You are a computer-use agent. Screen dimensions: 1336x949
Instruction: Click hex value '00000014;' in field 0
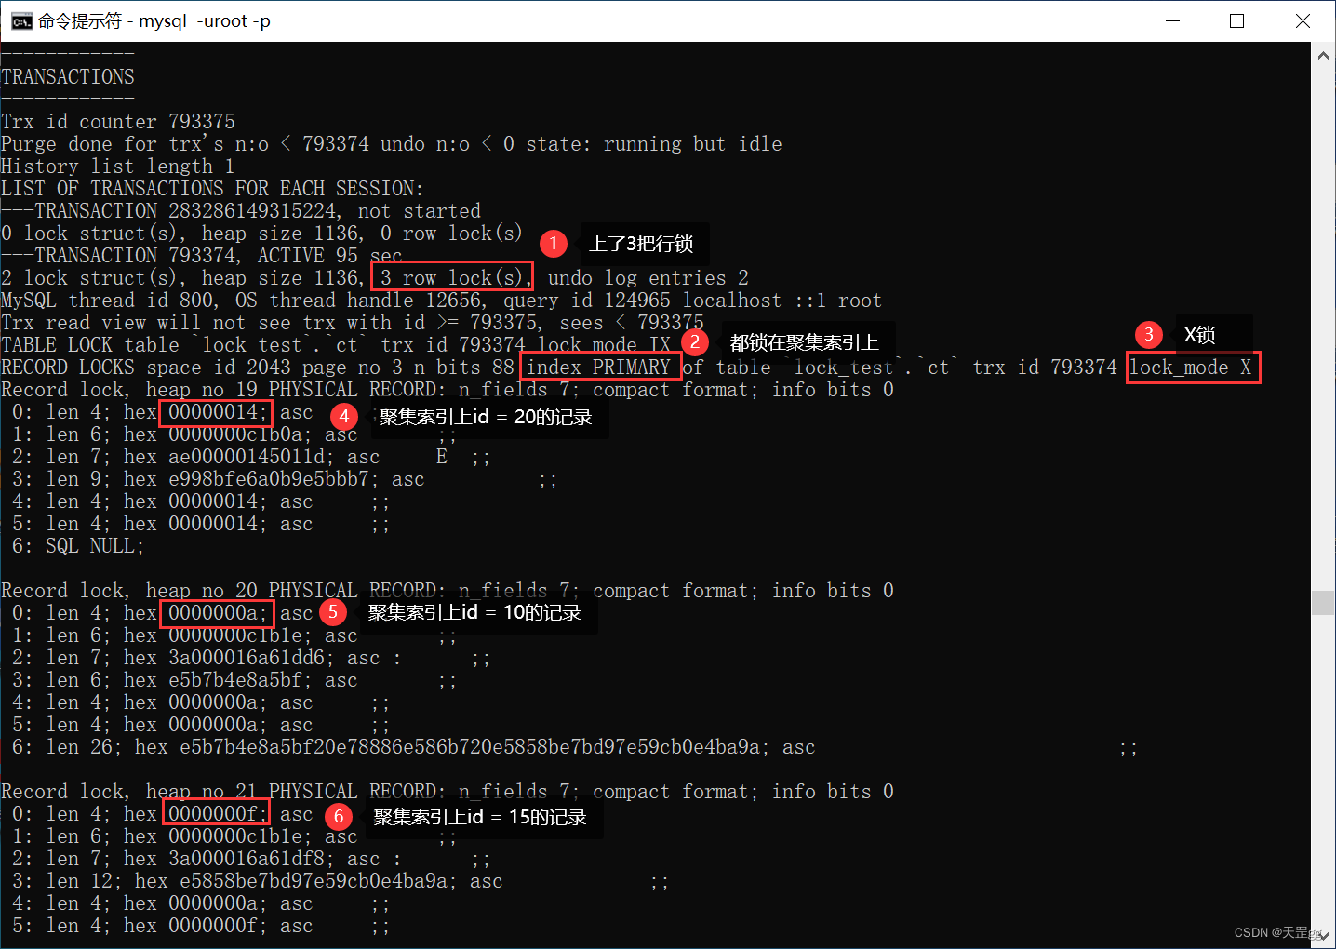coord(218,412)
